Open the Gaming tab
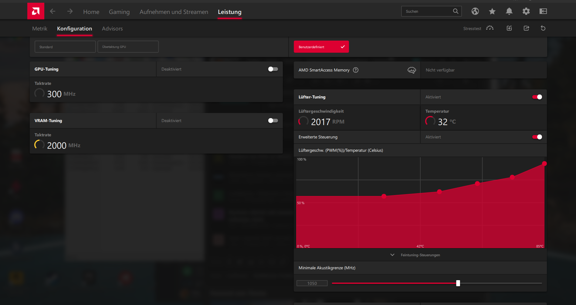The width and height of the screenshot is (576, 305). click(119, 12)
